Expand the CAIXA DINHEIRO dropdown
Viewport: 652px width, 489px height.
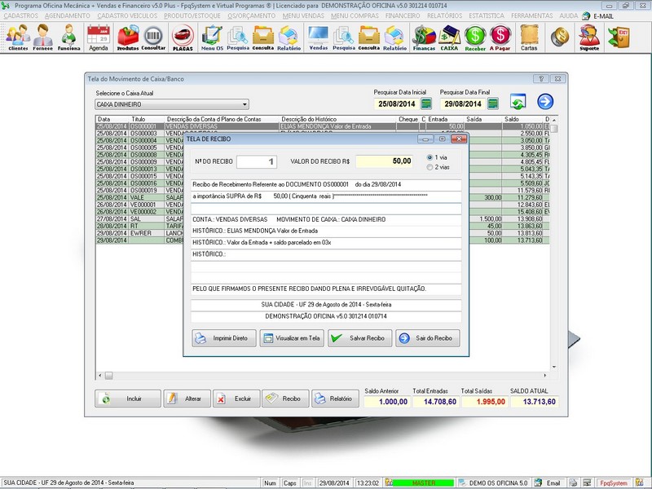click(x=244, y=105)
